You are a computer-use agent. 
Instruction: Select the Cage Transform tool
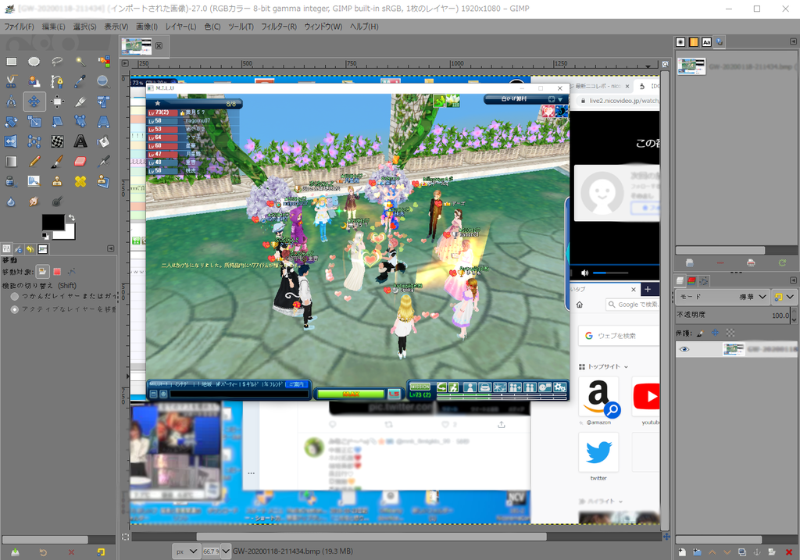(34, 141)
